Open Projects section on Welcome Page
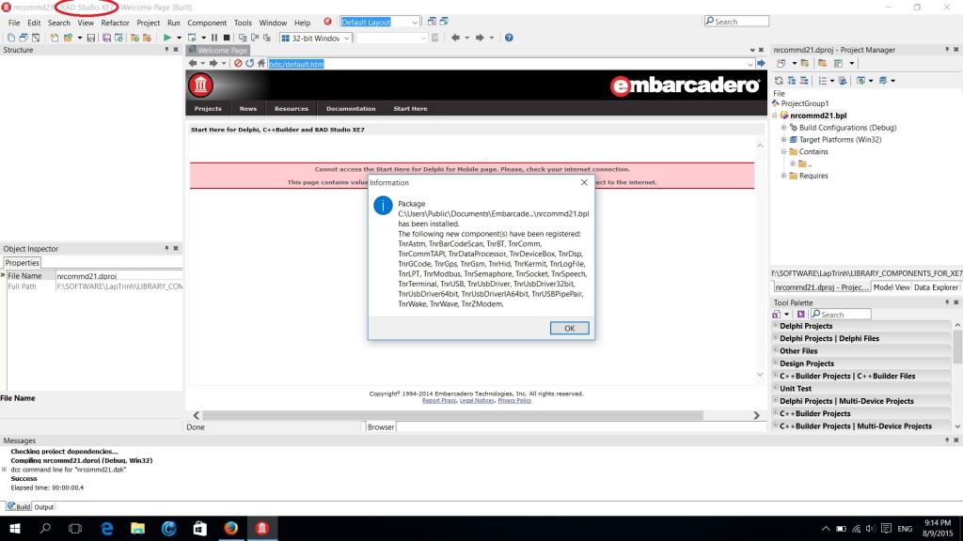 (208, 109)
